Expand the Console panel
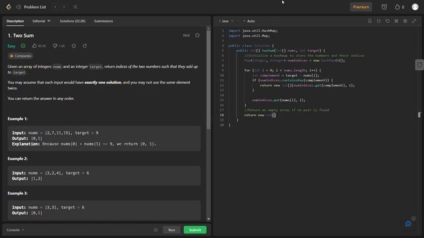The width and height of the screenshot is (424, 238). point(15,230)
